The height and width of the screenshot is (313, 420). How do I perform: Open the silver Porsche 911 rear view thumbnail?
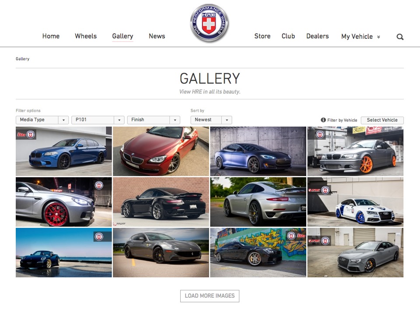coord(258,202)
